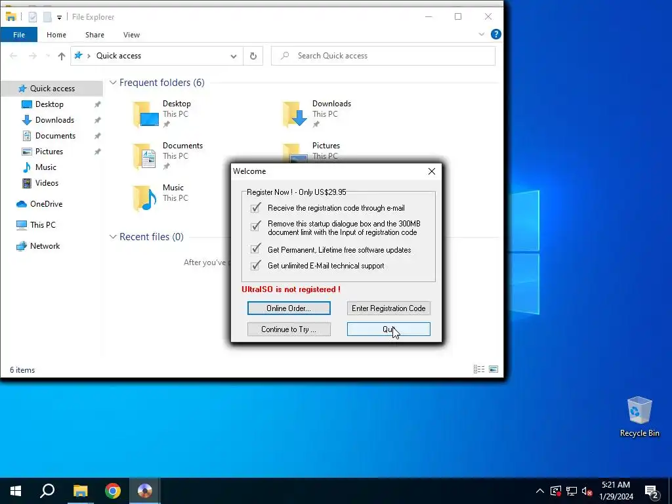This screenshot has height=504, width=672.
Task: Switch to the View ribbon tab
Action: pyautogui.click(x=131, y=35)
